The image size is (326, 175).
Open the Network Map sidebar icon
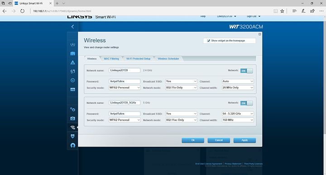72,45
